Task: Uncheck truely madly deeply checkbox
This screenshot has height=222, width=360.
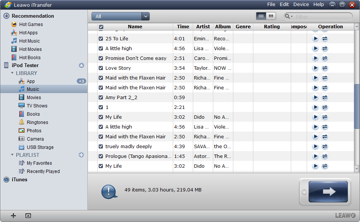Action: pos(101,146)
